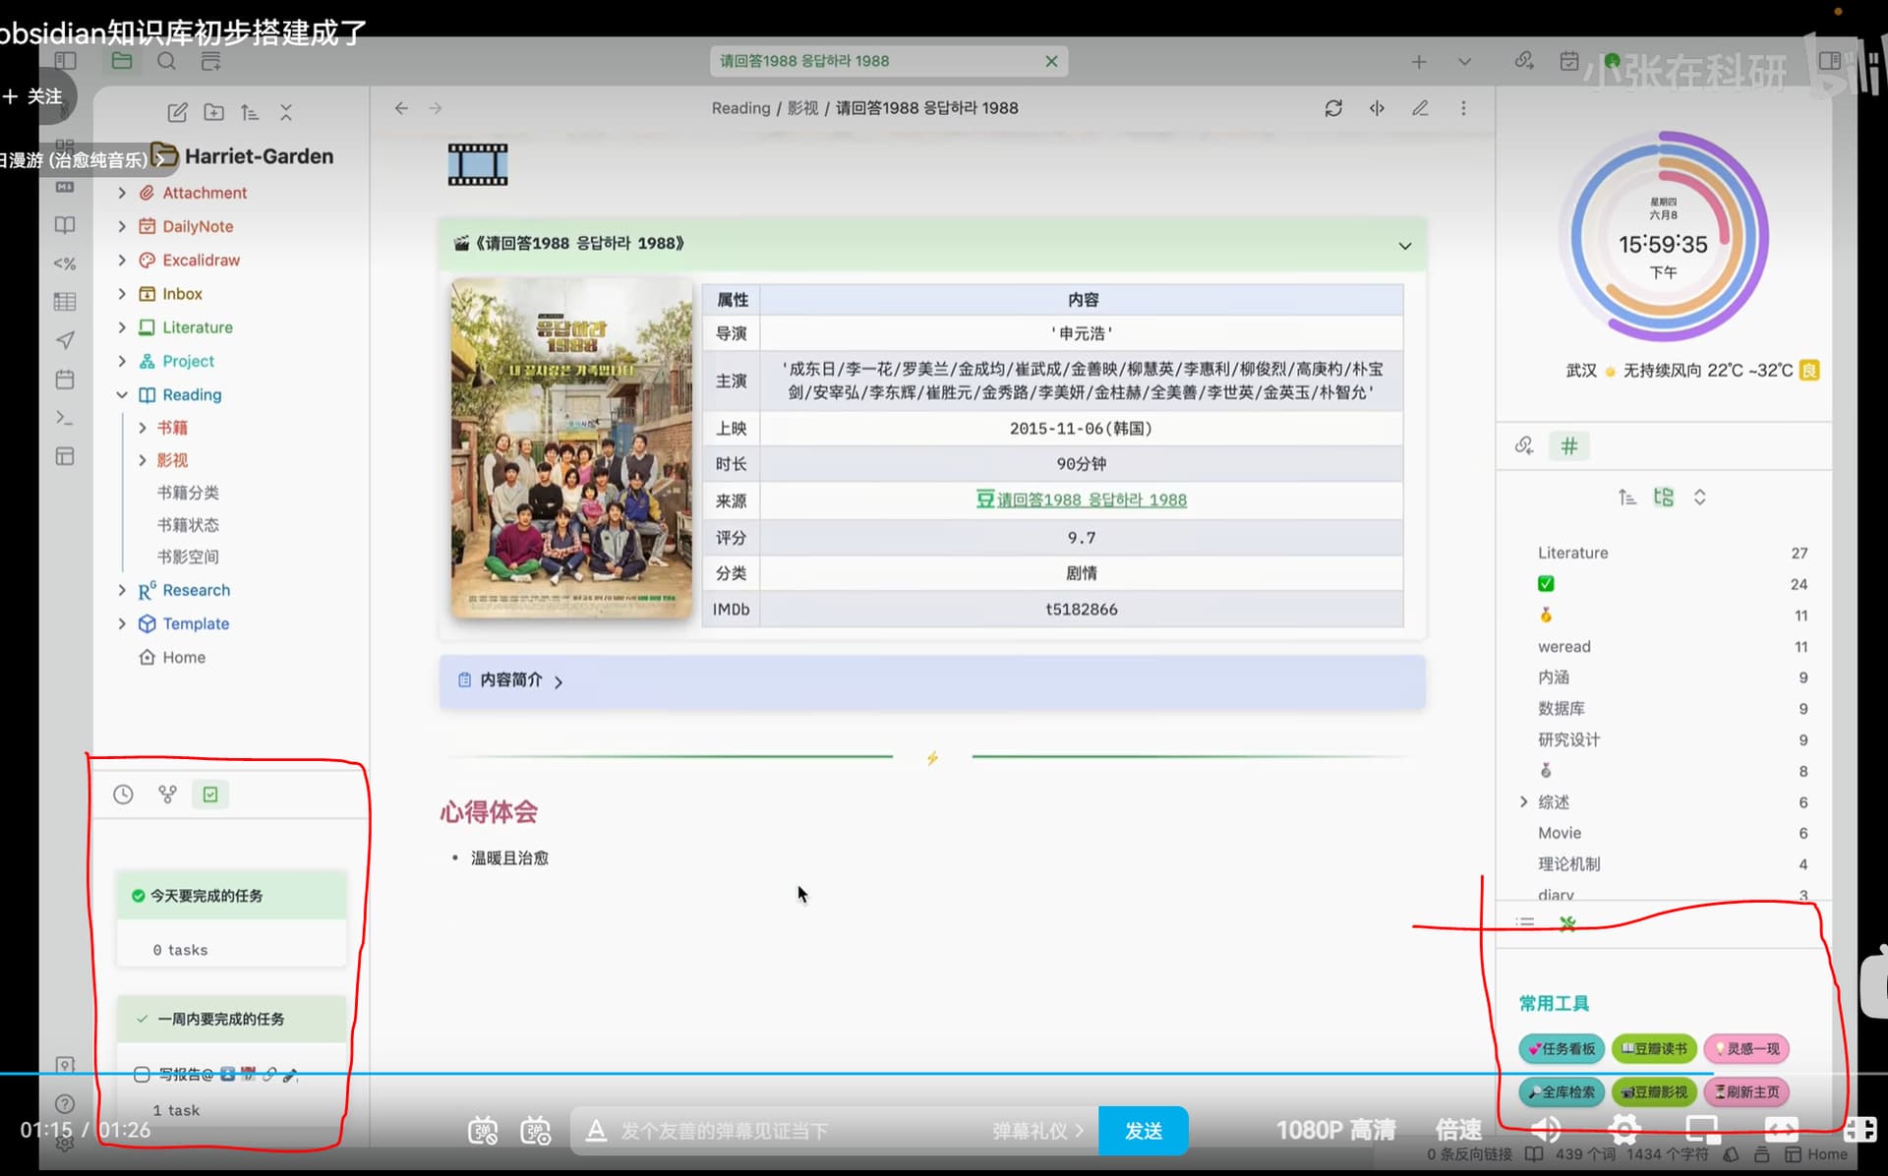The image size is (1888, 1176).
Task: Expand the Excalidraw folder
Action: (122, 260)
